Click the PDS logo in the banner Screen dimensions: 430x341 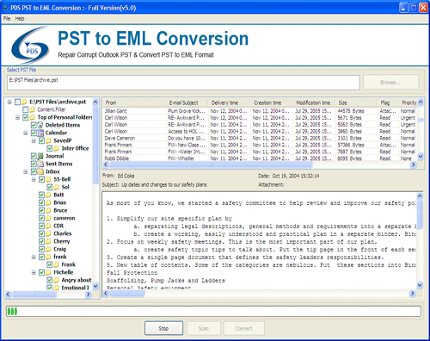30,46
